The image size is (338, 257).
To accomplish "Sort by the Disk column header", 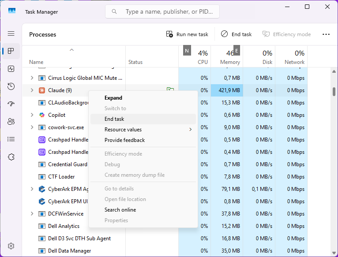I will tap(259, 56).
